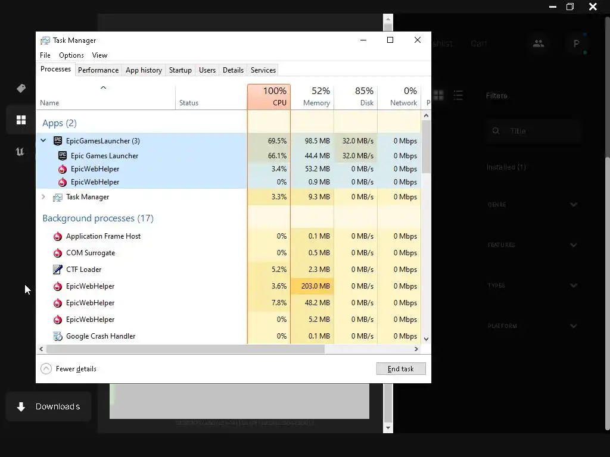Collapse the EpicGamesLauncher (3) process group

coord(43,140)
